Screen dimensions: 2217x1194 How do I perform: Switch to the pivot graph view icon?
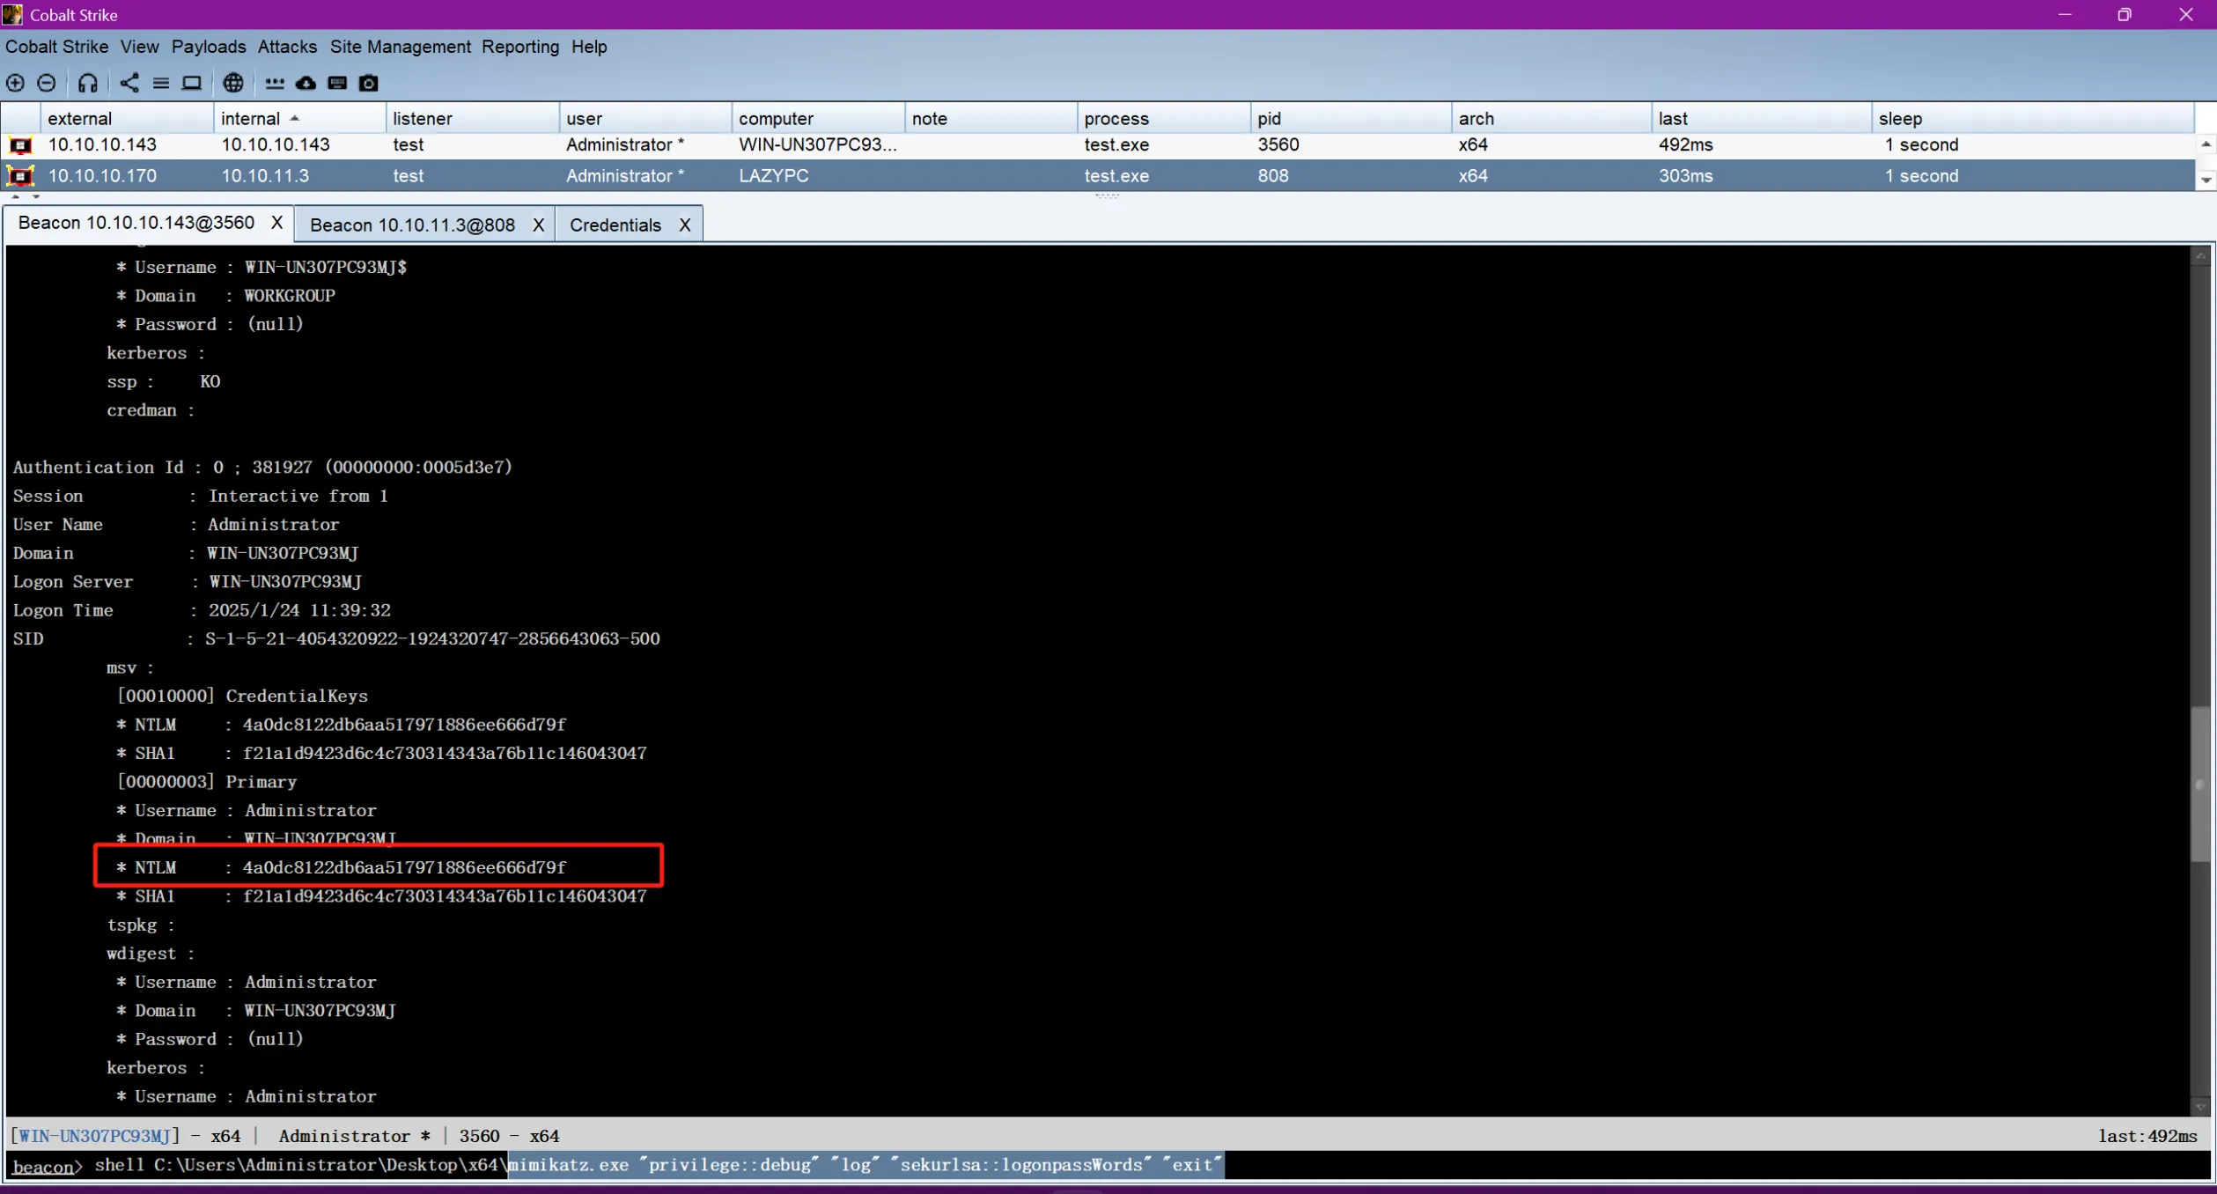click(x=129, y=83)
